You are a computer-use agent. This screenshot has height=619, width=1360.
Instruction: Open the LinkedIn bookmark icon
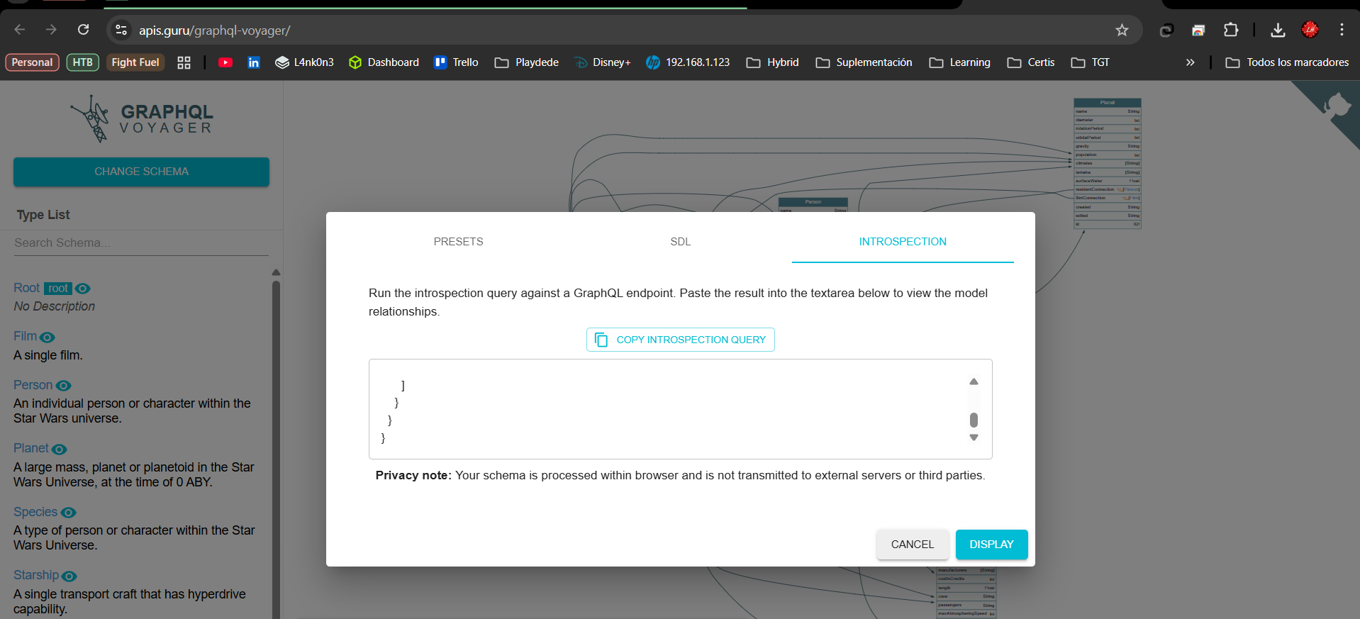point(253,62)
